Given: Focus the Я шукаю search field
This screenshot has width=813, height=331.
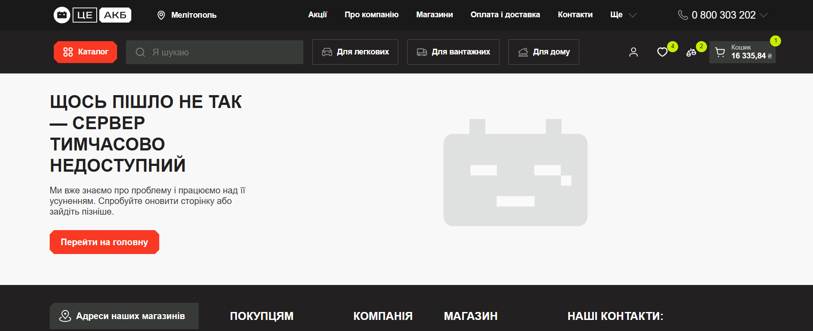Looking at the screenshot, I should coord(215,52).
